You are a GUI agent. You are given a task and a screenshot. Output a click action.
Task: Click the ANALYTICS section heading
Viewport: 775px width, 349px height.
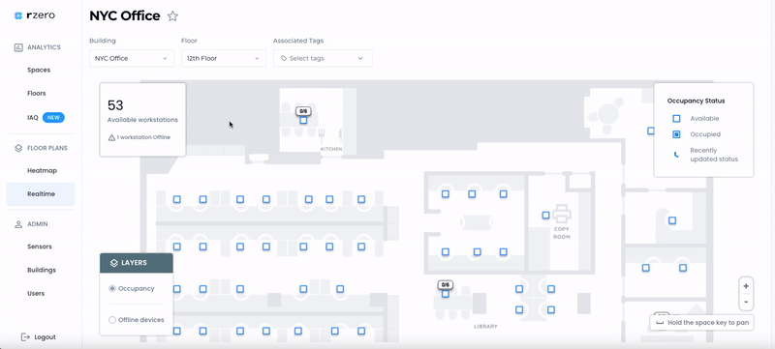point(44,47)
